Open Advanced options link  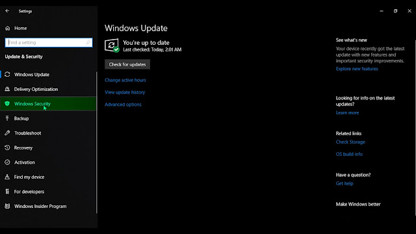pyautogui.click(x=123, y=105)
